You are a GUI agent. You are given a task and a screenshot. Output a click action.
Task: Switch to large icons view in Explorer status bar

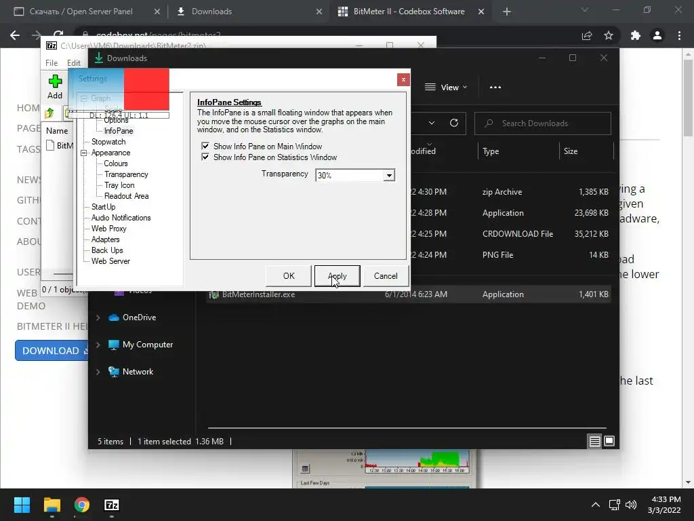click(609, 441)
